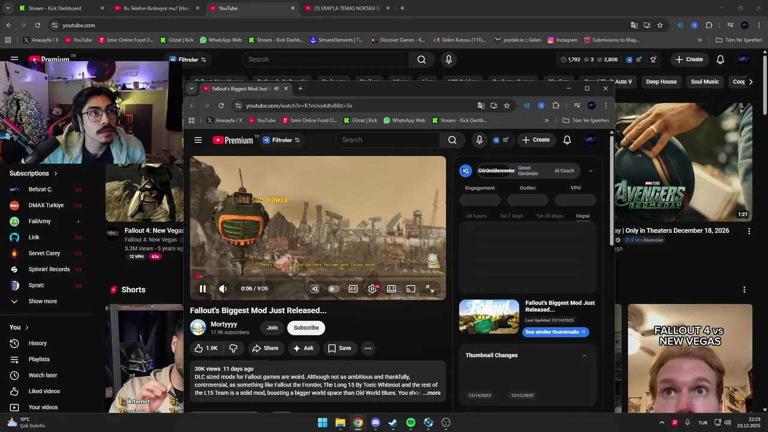Open video player settings gear

point(373,289)
